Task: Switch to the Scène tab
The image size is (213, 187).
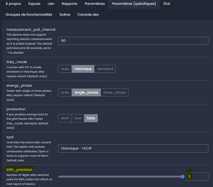Action: (65, 15)
